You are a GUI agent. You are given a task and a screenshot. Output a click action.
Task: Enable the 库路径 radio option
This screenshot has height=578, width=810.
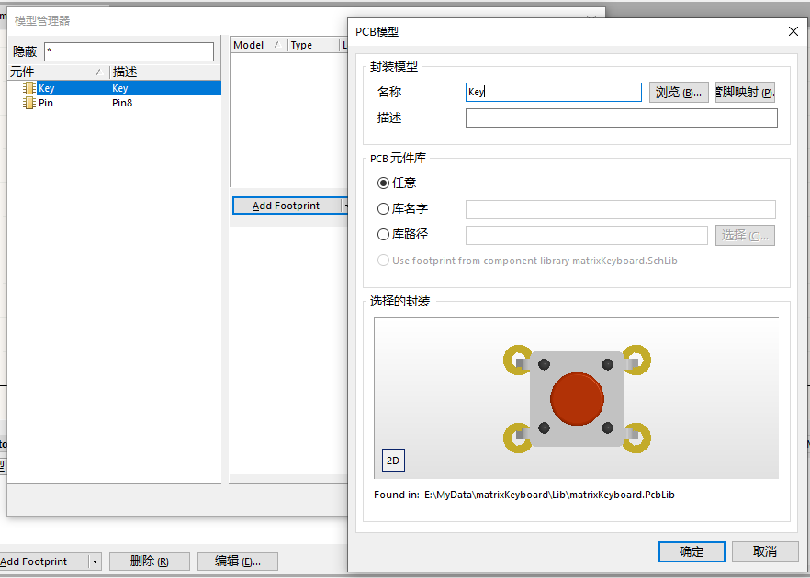pos(384,235)
